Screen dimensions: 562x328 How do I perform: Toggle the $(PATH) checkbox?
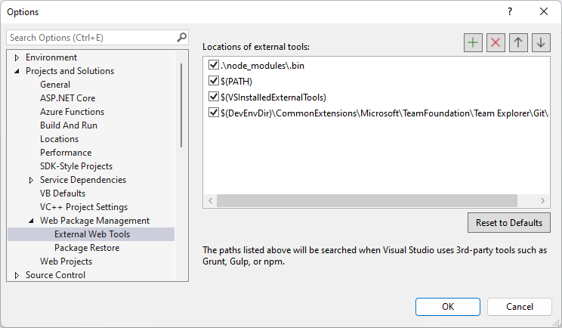coord(212,82)
